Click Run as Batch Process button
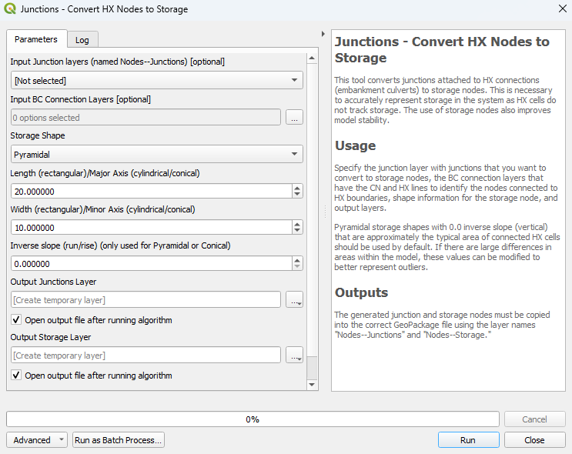Screen dimensions: 572x454 119,440
